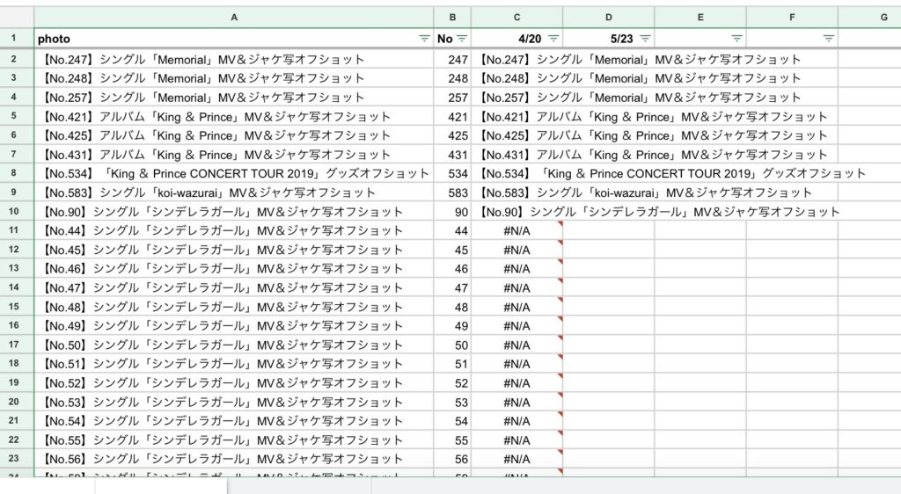This screenshot has height=494, width=901.
Task: Select the #N/A cell in row 11
Action: pos(516,230)
